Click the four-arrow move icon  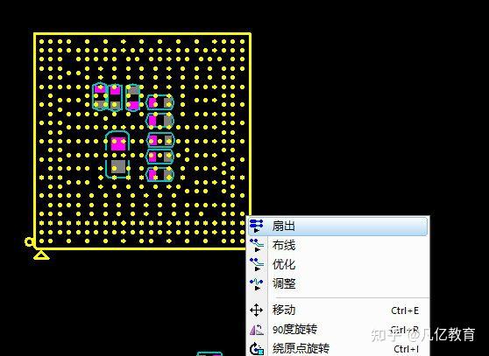point(257,311)
